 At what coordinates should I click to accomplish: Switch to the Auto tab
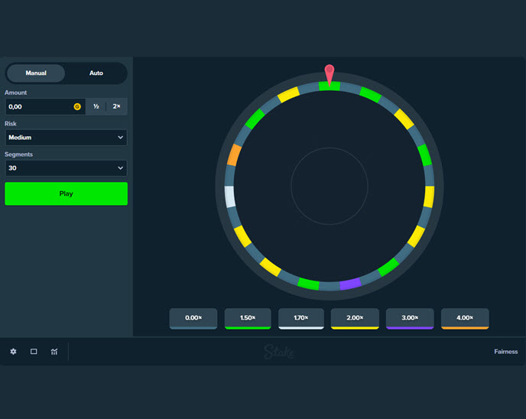click(96, 73)
